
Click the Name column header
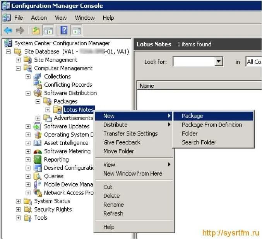199,86
